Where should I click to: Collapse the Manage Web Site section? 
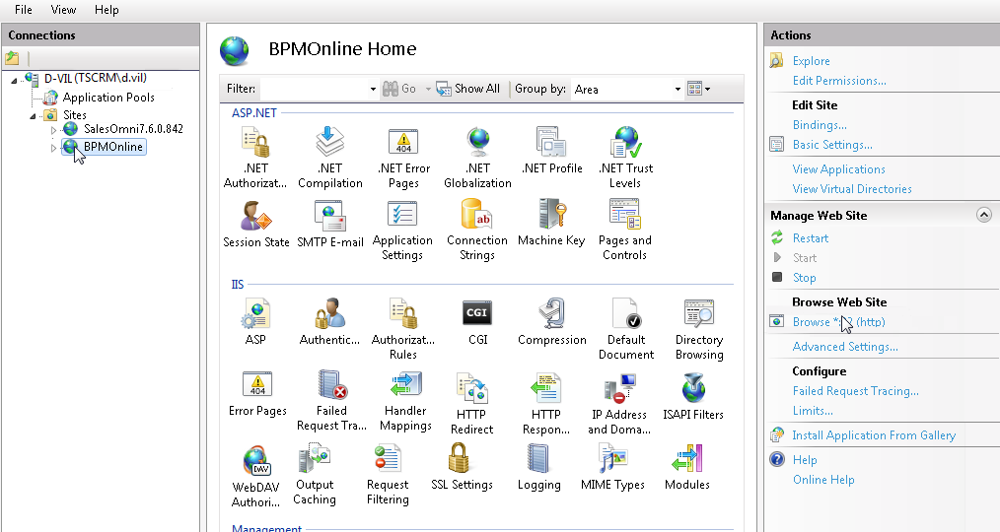point(983,216)
